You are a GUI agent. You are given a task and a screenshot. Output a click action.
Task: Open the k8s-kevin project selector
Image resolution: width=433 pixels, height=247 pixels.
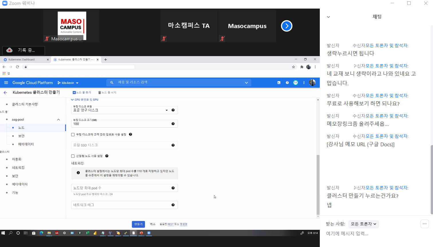pyautogui.click(x=68, y=83)
